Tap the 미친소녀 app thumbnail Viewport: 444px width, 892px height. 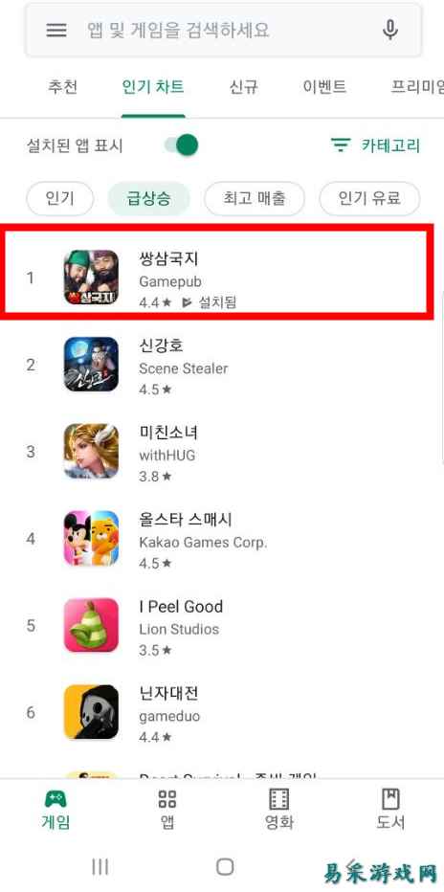pyautogui.click(x=91, y=451)
